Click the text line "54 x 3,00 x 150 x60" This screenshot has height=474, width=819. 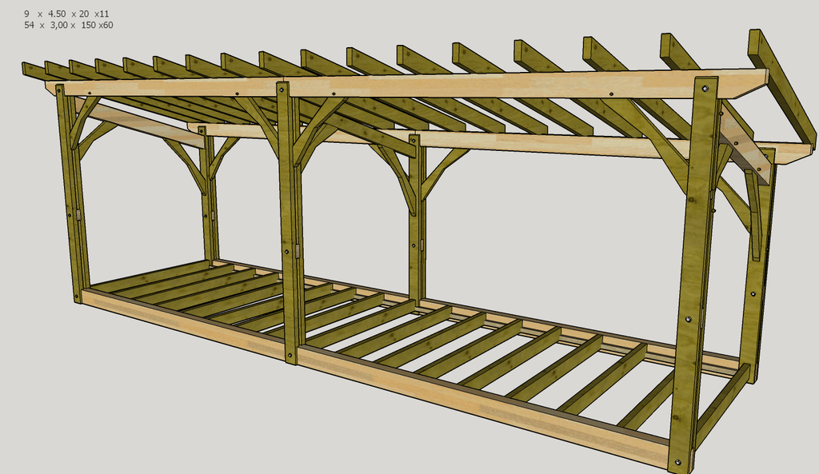[x=69, y=25]
